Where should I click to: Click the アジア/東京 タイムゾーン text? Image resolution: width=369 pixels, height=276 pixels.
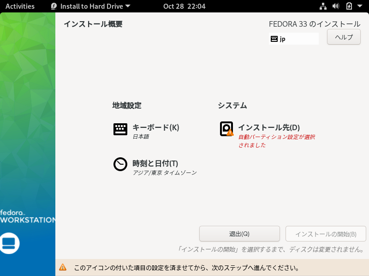pos(165,173)
